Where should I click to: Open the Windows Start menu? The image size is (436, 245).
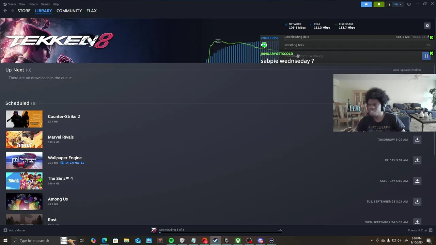[x=5, y=241]
